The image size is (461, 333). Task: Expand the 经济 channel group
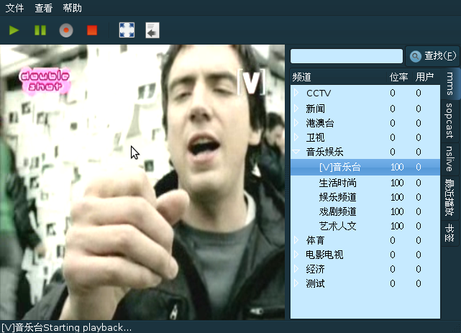pyautogui.click(x=296, y=269)
